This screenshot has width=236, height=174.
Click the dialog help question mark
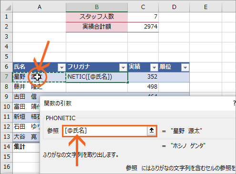234,103
